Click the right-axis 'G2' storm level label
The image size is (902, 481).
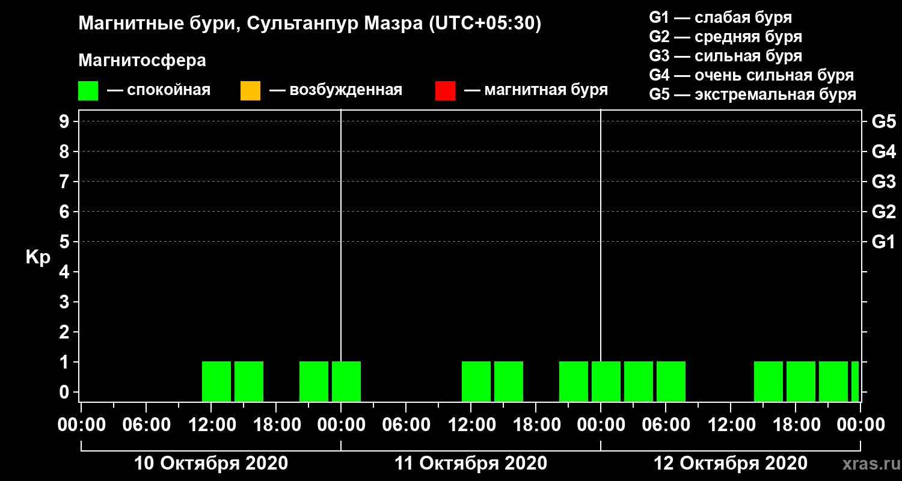tap(883, 212)
